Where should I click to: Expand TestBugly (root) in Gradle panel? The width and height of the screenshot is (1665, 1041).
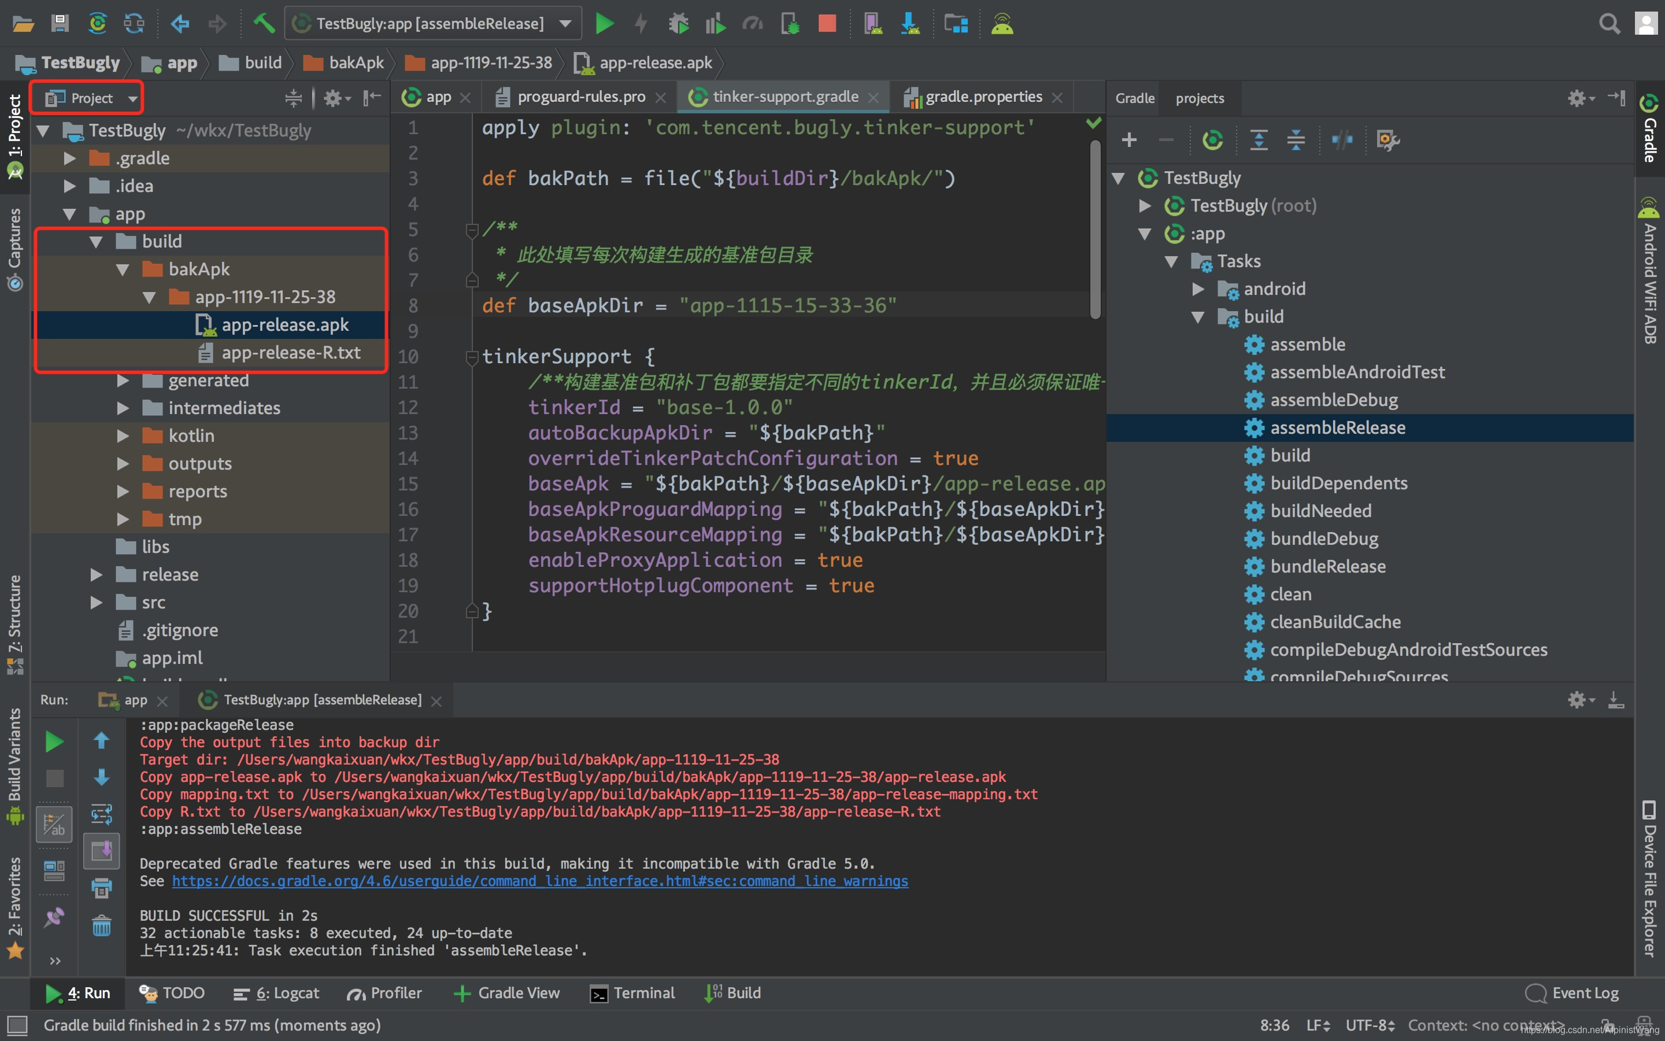(x=1145, y=206)
